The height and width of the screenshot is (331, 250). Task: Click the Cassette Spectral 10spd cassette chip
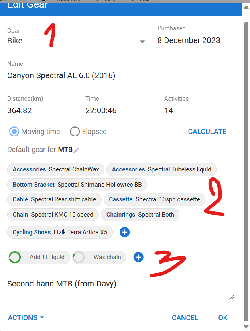[154, 199]
